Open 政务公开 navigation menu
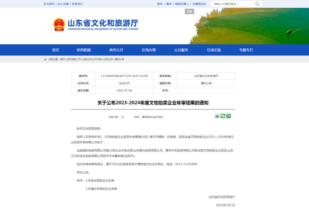The width and height of the screenshot is (309, 210). click(x=116, y=50)
